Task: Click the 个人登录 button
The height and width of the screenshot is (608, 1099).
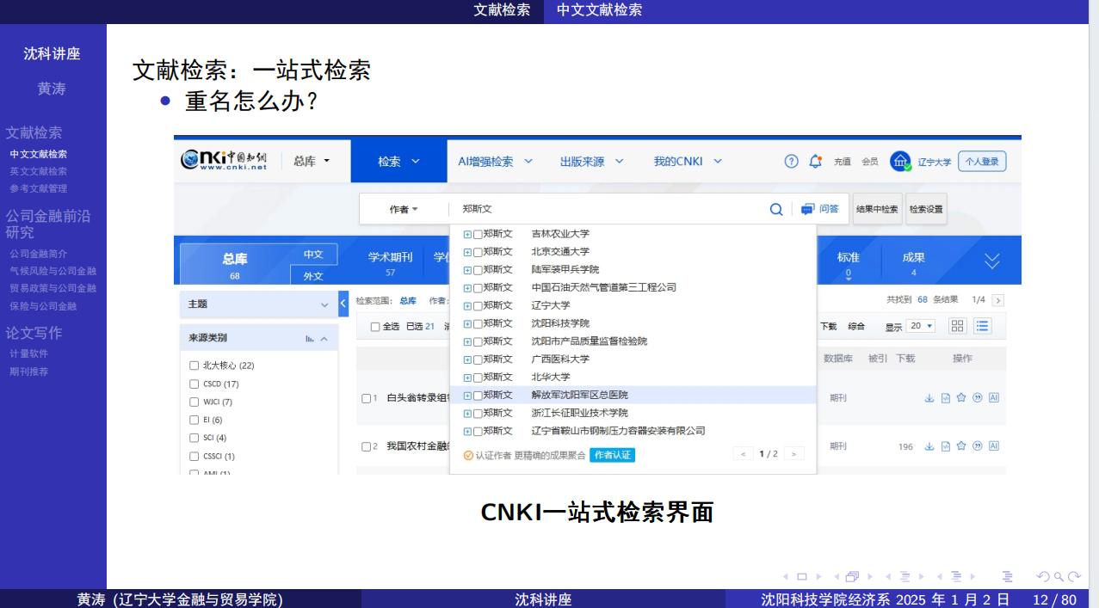Action: tap(981, 162)
